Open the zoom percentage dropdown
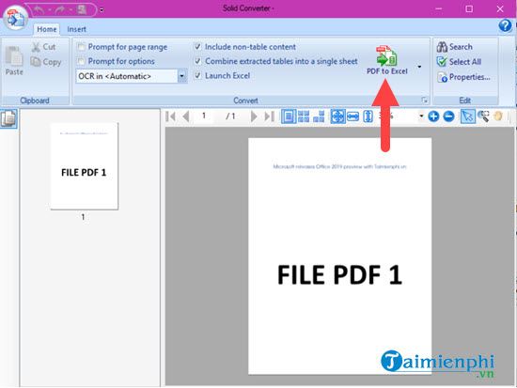This screenshot has width=517, height=388. [421, 116]
